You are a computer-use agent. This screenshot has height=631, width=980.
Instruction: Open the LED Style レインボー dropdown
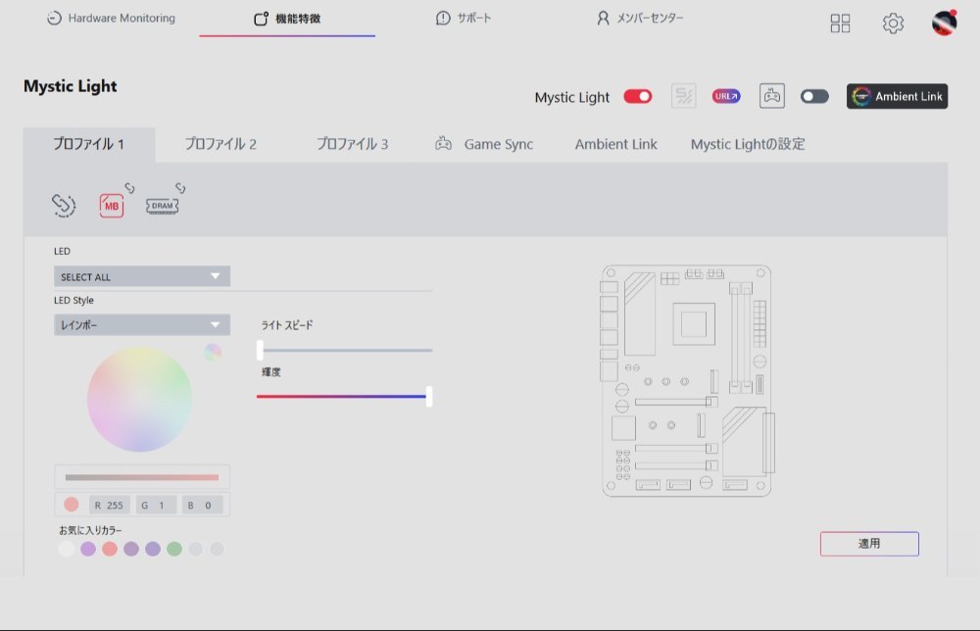click(x=142, y=325)
